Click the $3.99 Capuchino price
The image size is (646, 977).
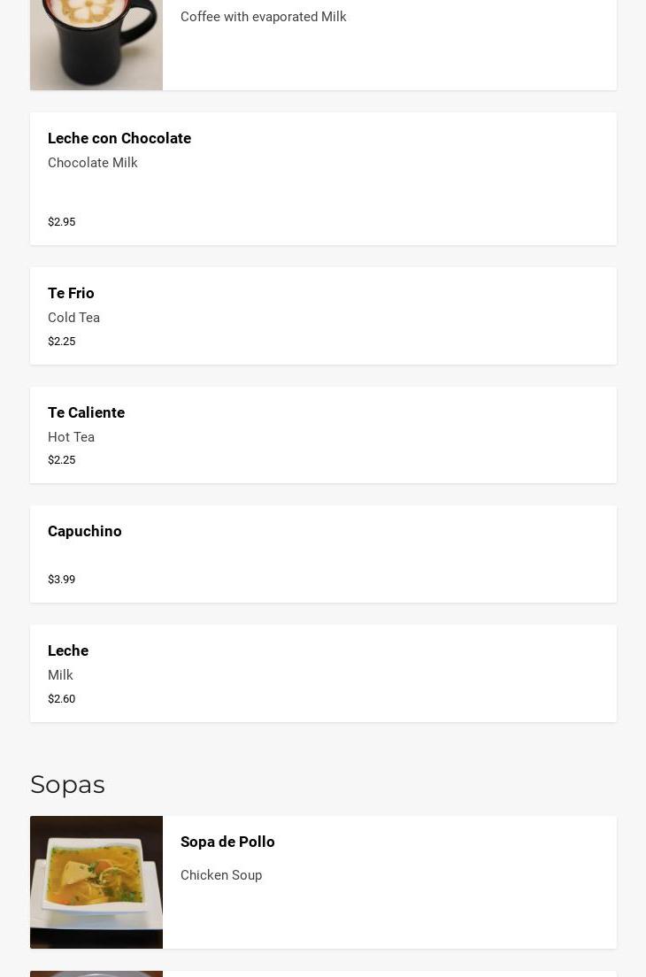[x=62, y=580]
